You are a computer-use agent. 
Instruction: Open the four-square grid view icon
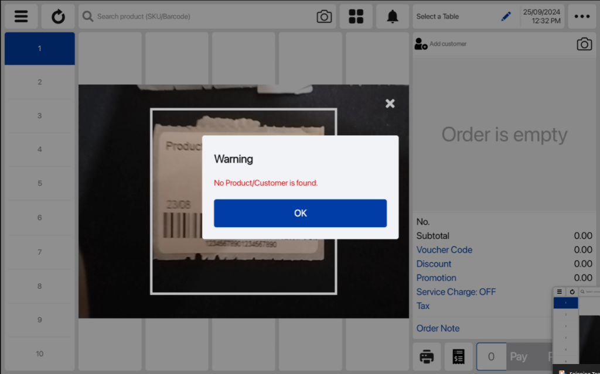pyautogui.click(x=356, y=16)
